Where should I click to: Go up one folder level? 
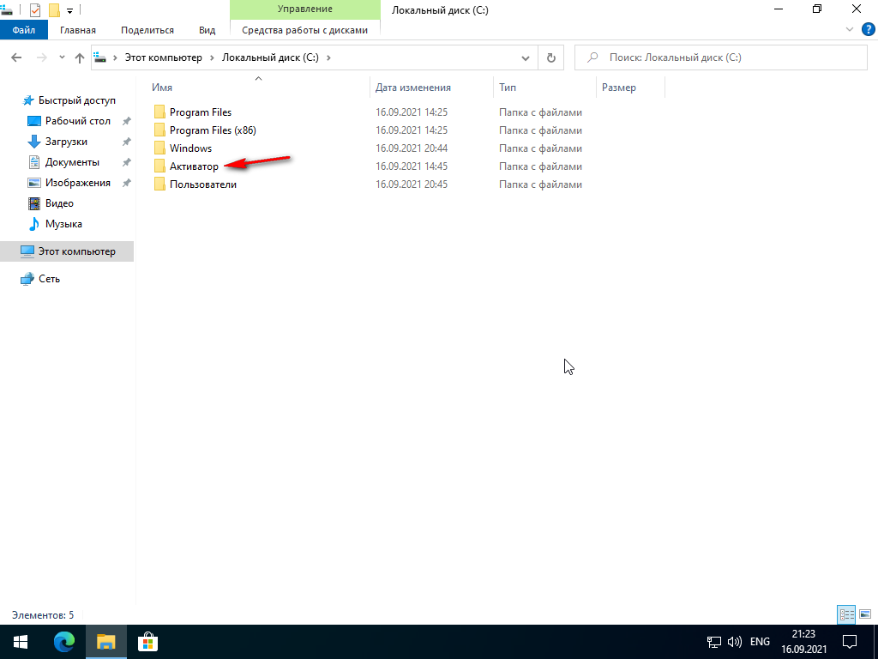[x=80, y=57]
